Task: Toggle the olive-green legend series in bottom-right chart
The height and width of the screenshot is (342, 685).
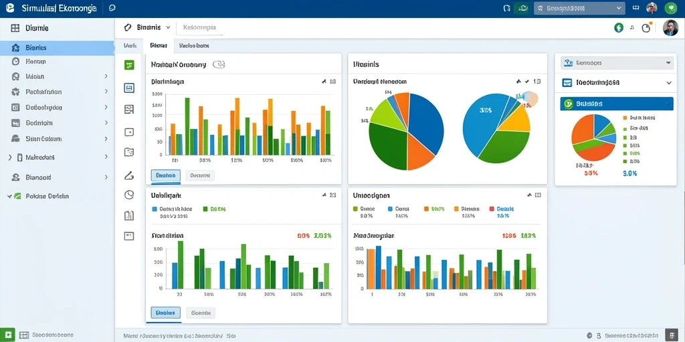Action: coord(355,209)
